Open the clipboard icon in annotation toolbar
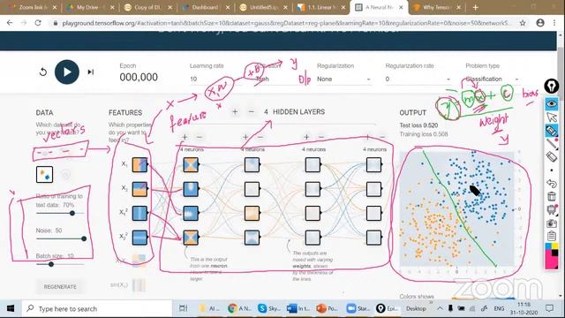The width and height of the screenshot is (565, 318). pos(551,236)
